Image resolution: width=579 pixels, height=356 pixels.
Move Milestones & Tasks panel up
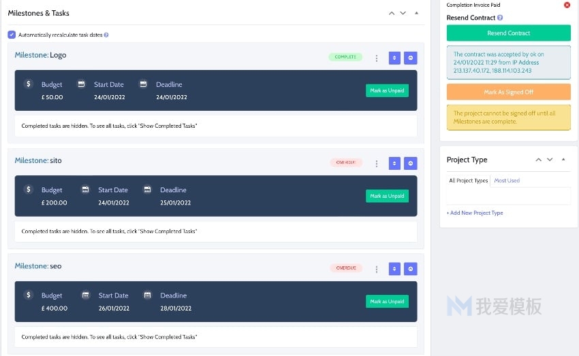(x=392, y=14)
